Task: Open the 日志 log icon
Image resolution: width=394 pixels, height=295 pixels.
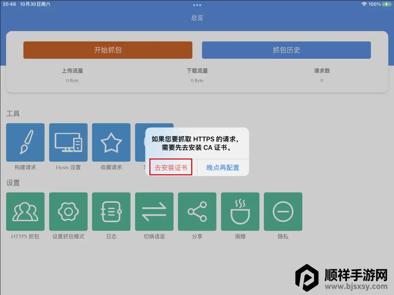Action: click(111, 211)
